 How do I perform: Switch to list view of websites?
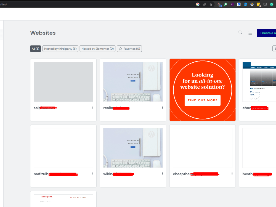pyautogui.click(x=250, y=33)
